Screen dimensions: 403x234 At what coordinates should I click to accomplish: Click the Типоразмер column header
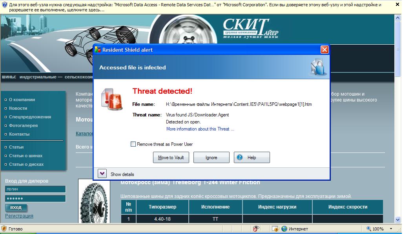(162, 207)
